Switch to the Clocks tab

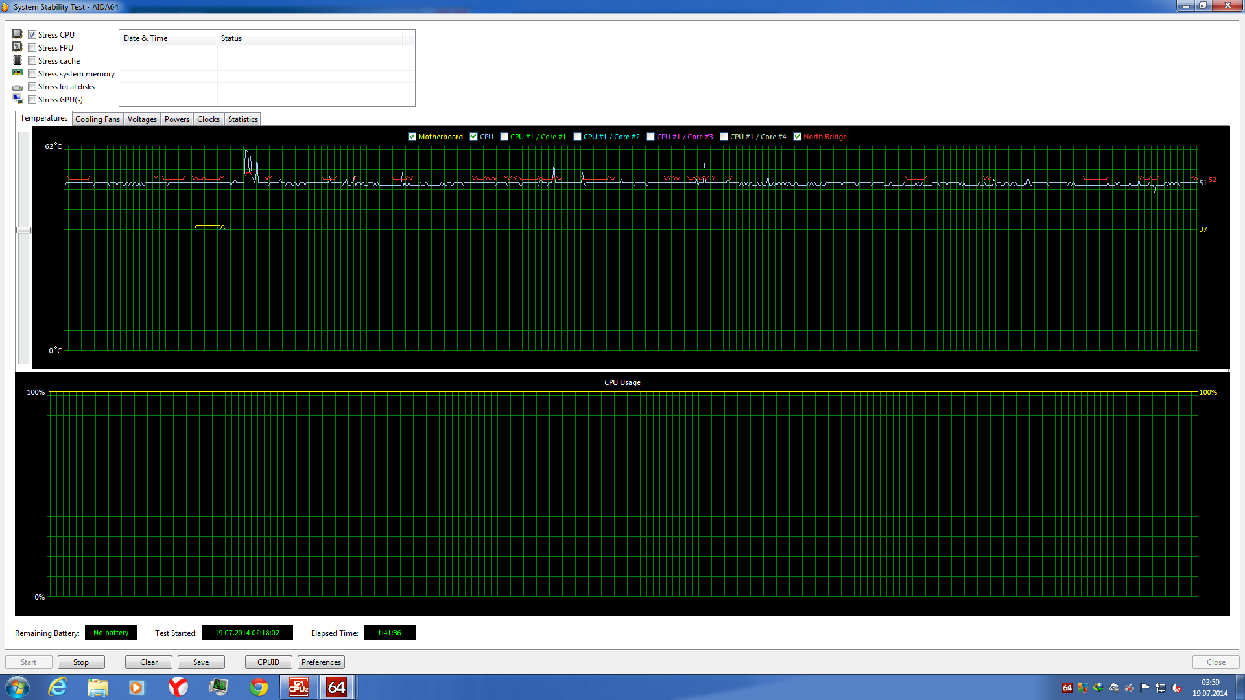click(x=208, y=119)
